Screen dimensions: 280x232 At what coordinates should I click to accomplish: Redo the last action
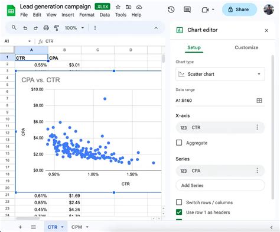click(x=35, y=28)
